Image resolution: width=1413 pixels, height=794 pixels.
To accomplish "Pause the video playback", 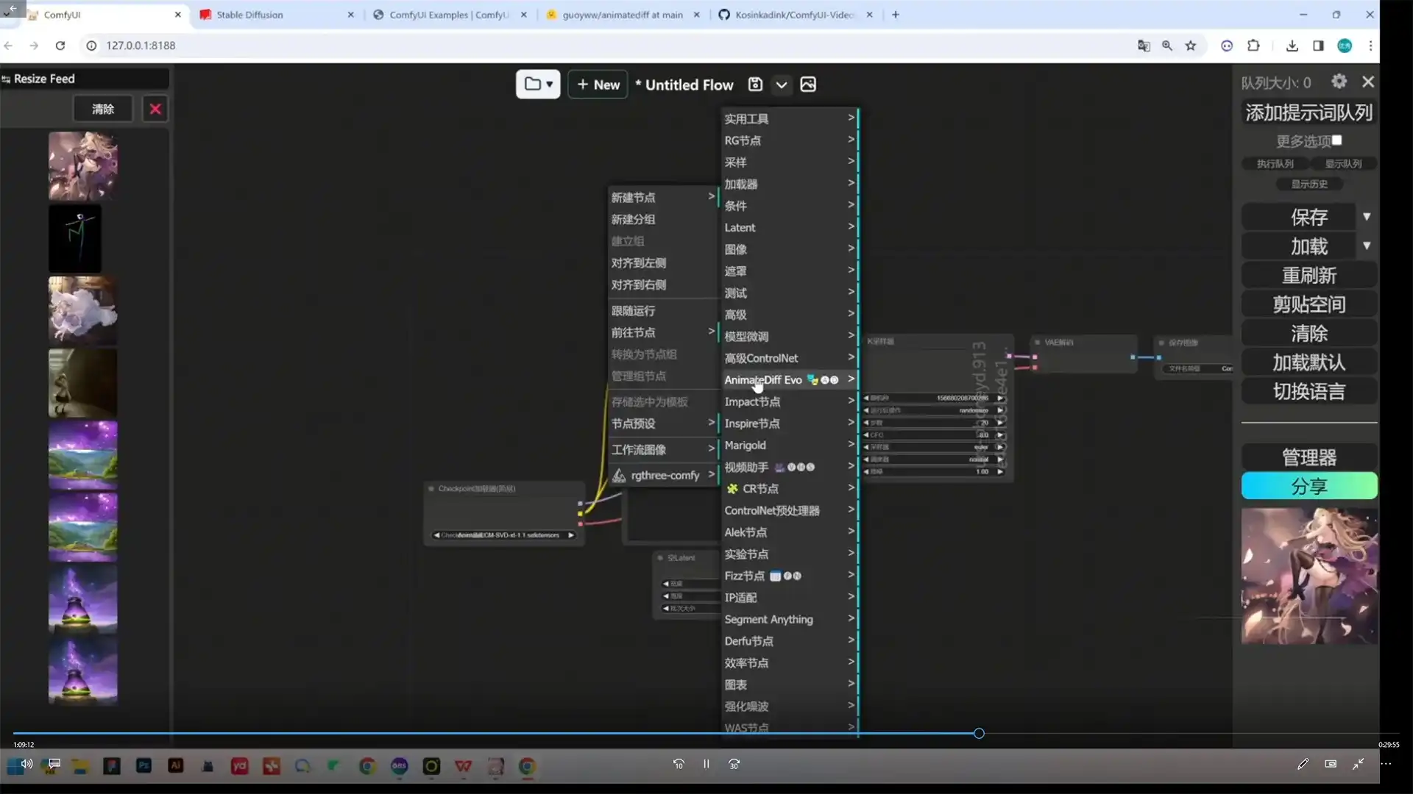I will tap(706, 764).
